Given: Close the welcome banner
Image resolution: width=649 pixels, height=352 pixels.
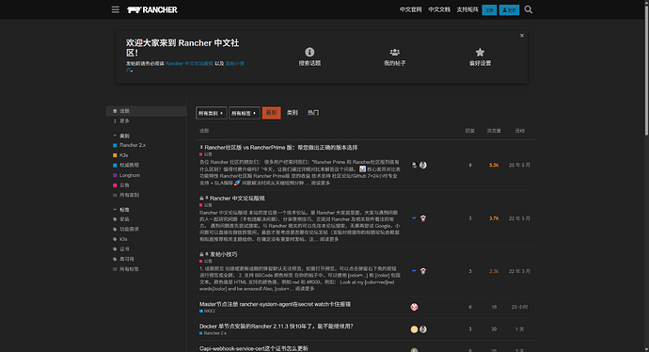Looking at the screenshot, I should [522, 36].
